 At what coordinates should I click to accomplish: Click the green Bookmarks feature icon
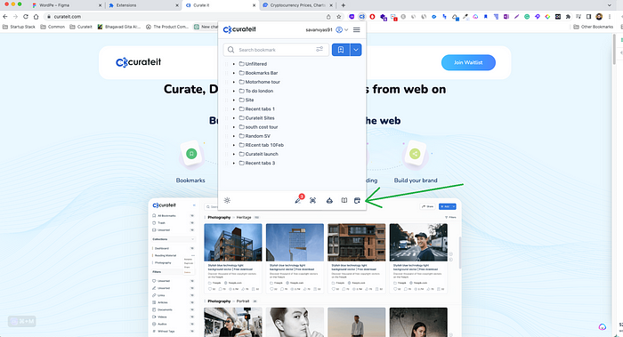click(191, 153)
